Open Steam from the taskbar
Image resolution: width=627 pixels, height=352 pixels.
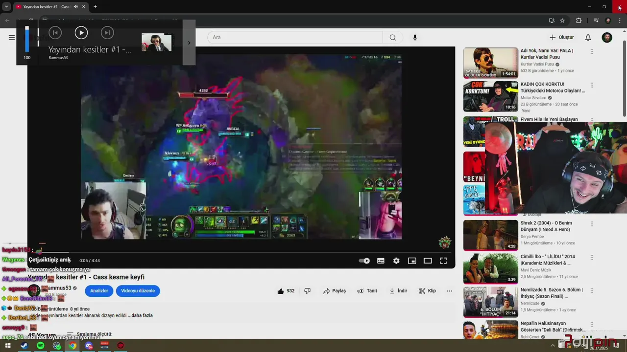[24, 346]
